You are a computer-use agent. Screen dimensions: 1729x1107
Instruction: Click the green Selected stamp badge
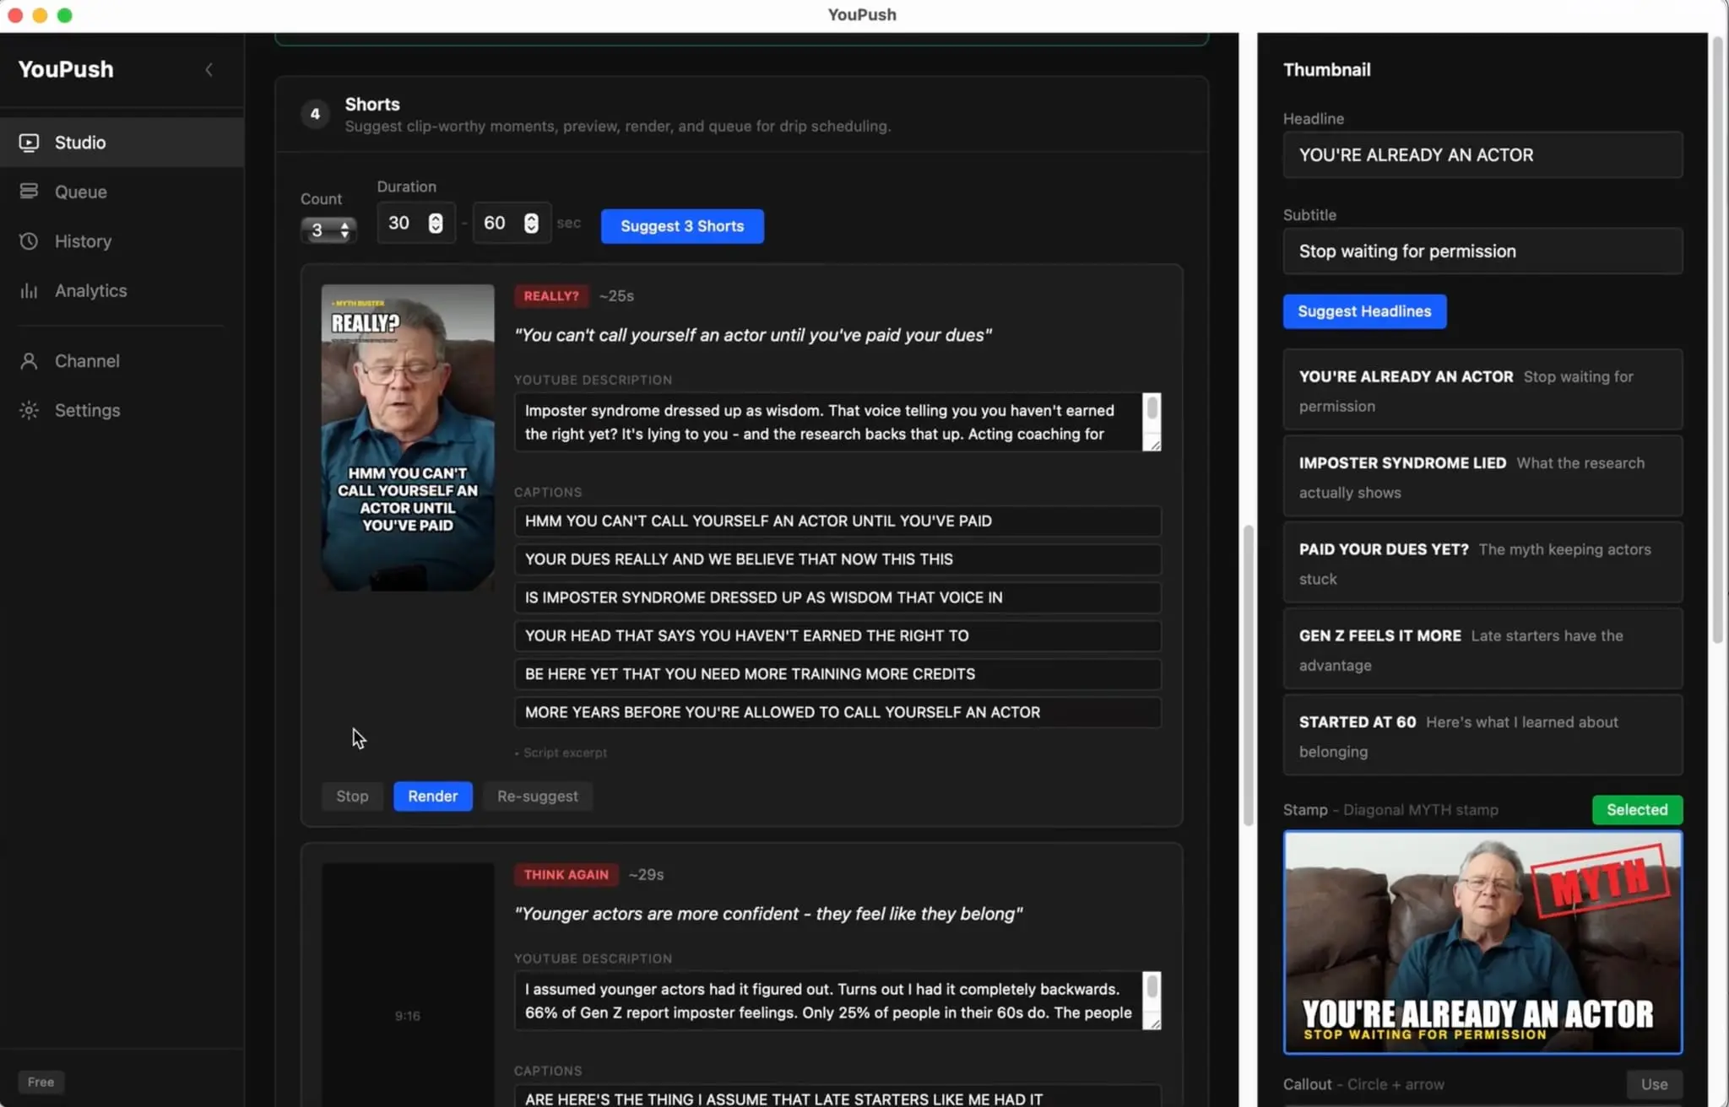[x=1637, y=810]
